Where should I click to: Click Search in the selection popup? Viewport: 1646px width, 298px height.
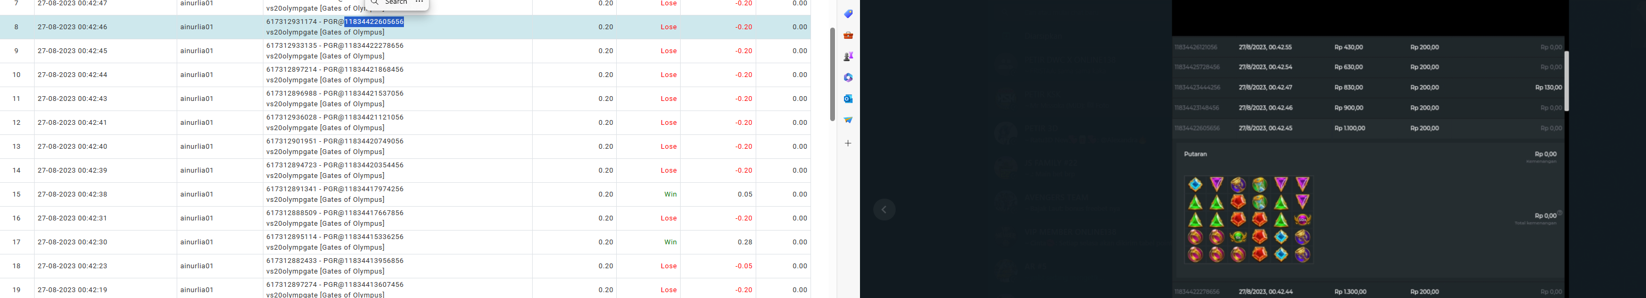click(390, 3)
